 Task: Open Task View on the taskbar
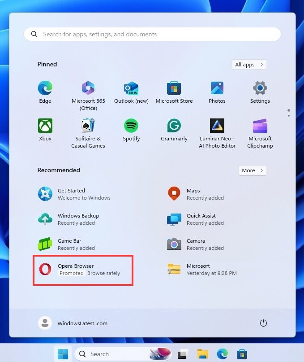tap(183, 354)
